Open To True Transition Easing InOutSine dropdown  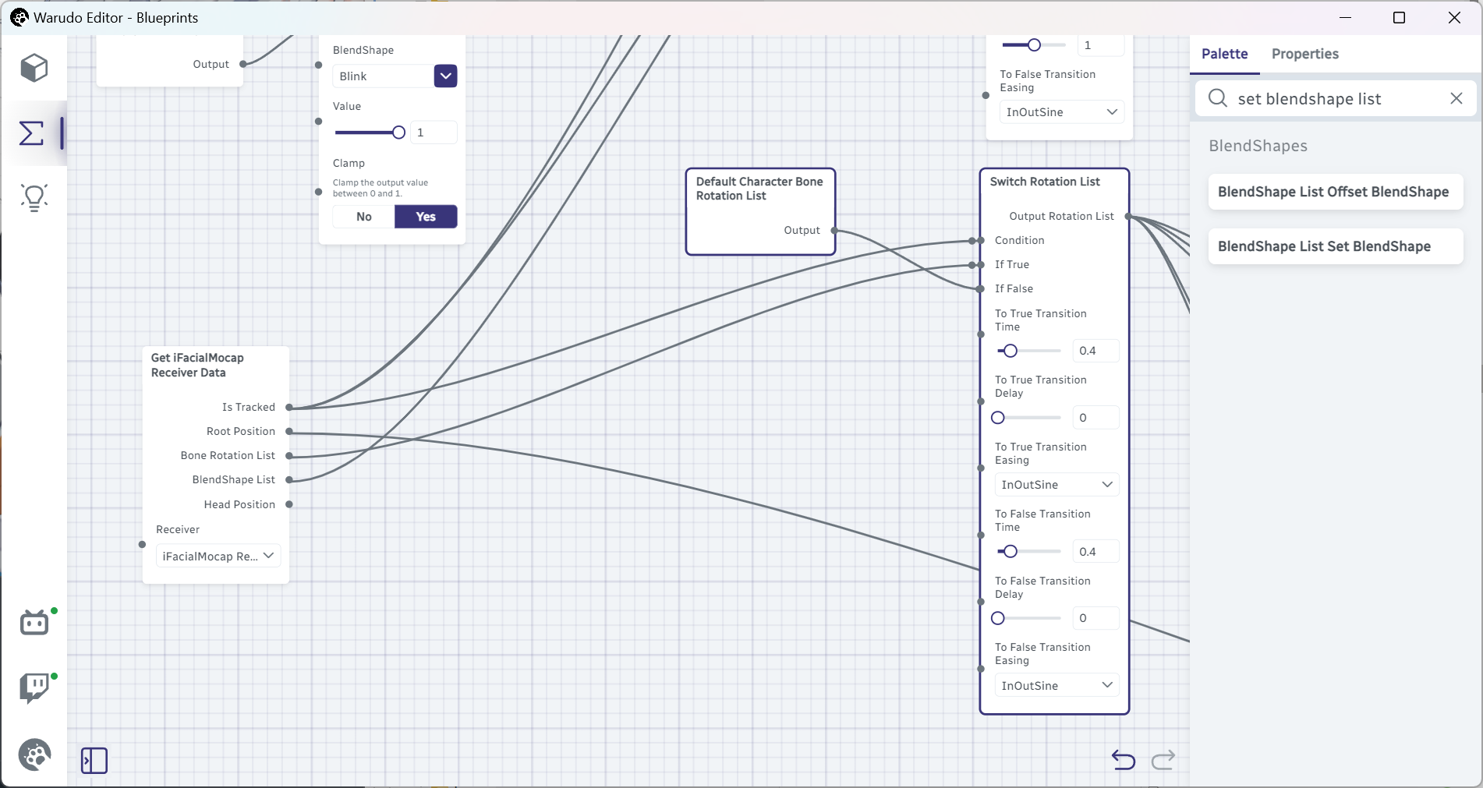click(1057, 485)
